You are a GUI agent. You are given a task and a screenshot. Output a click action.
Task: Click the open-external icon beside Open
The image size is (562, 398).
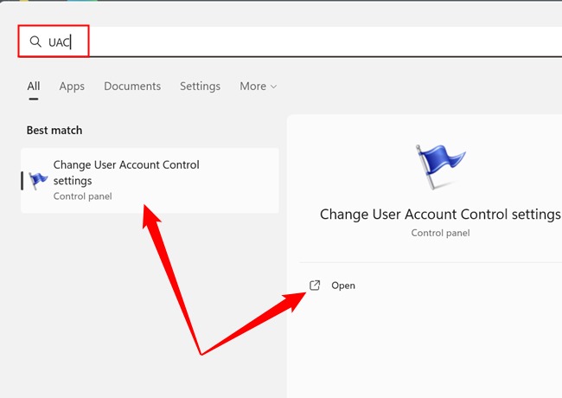click(x=315, y=286)
